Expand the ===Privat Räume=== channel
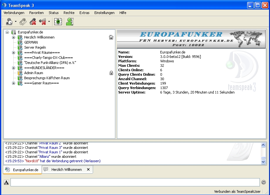This screenshot has width=270, height=195. coord(13,52)
